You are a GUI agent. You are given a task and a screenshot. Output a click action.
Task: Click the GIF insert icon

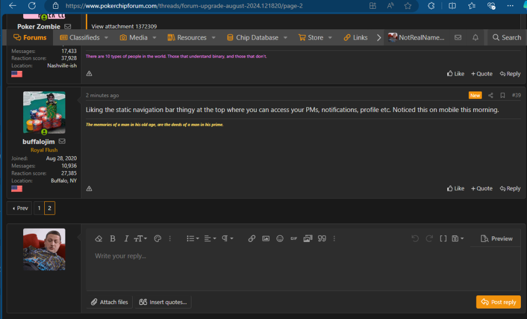(x=294, y=238)
